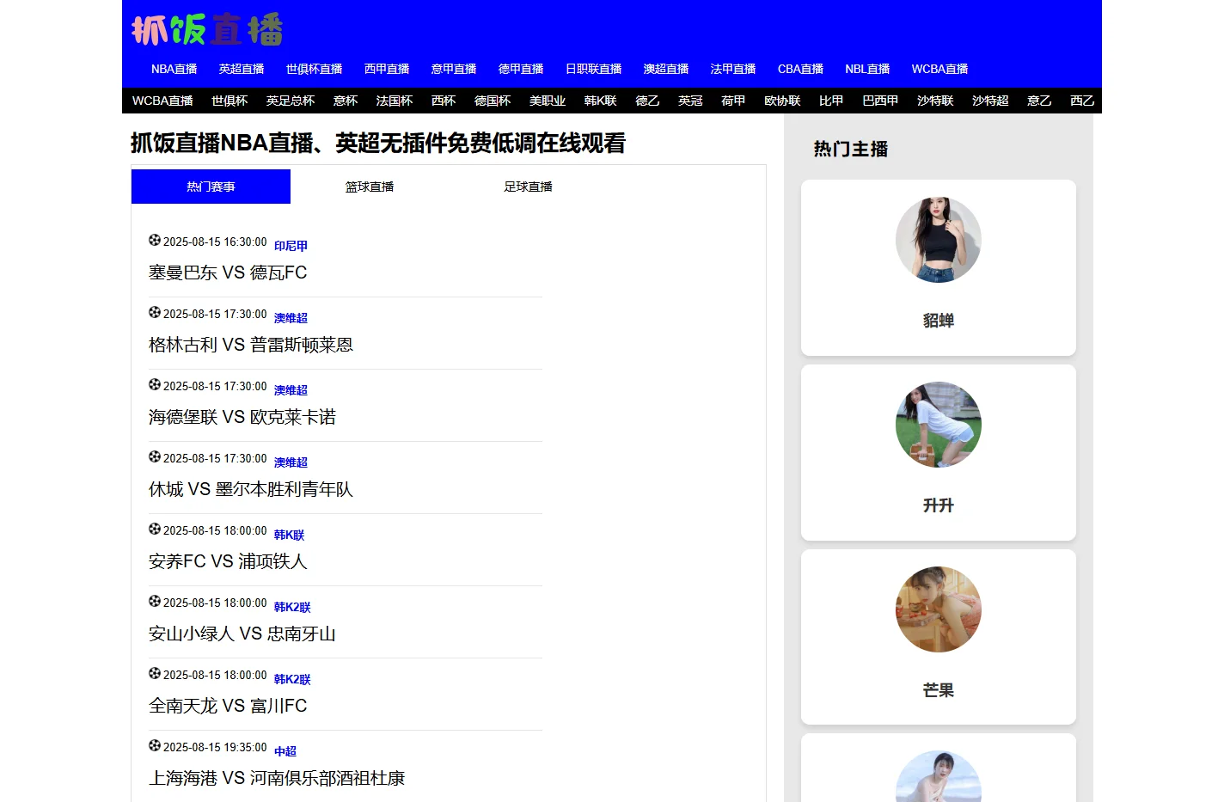This screenshot has width=1224, height=802.
Task: Click soccer ball icon beside 海德堡联 match time
Action: (155, 384)
